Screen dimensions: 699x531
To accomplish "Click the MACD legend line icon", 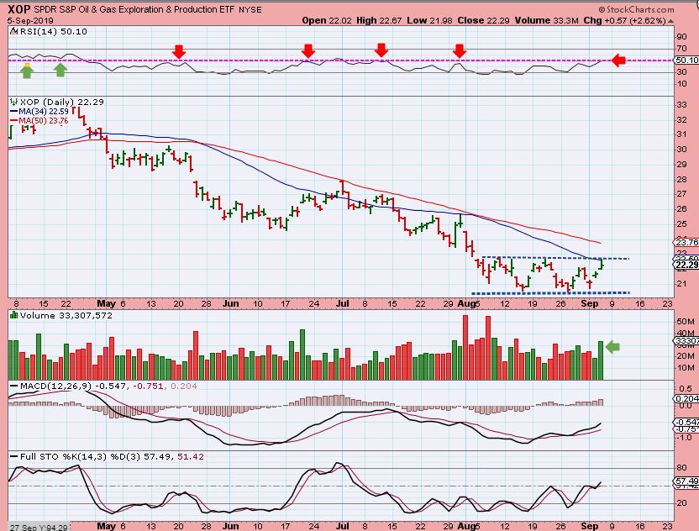I will (13, 386).
